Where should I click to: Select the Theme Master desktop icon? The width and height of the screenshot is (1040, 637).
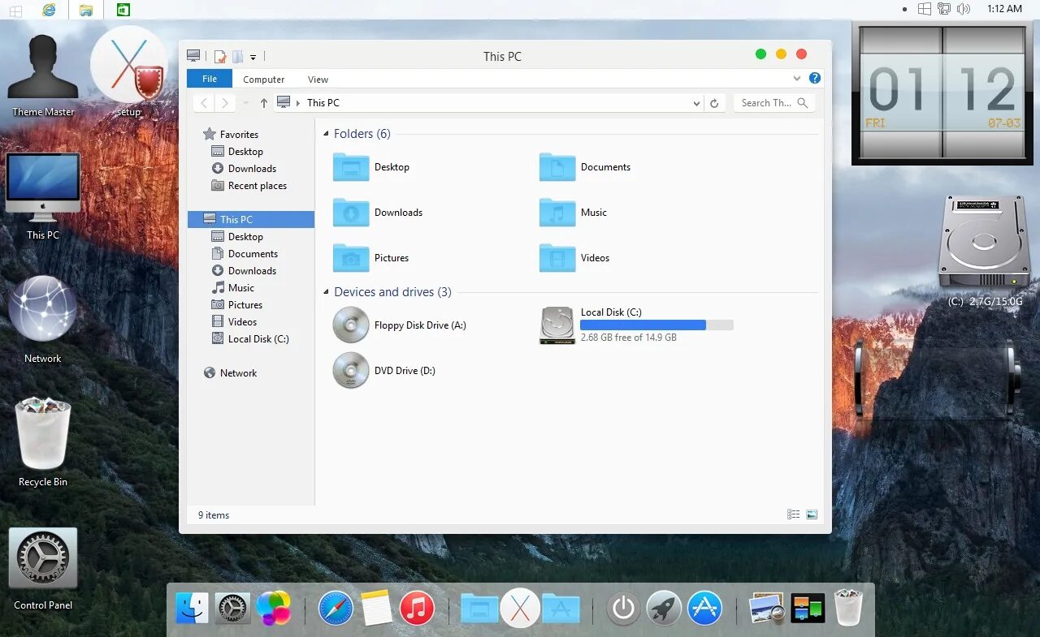click(43, 75)
